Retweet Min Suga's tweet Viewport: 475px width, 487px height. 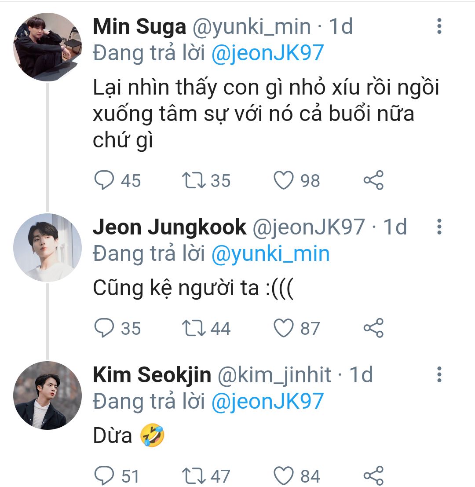point(194,180)
